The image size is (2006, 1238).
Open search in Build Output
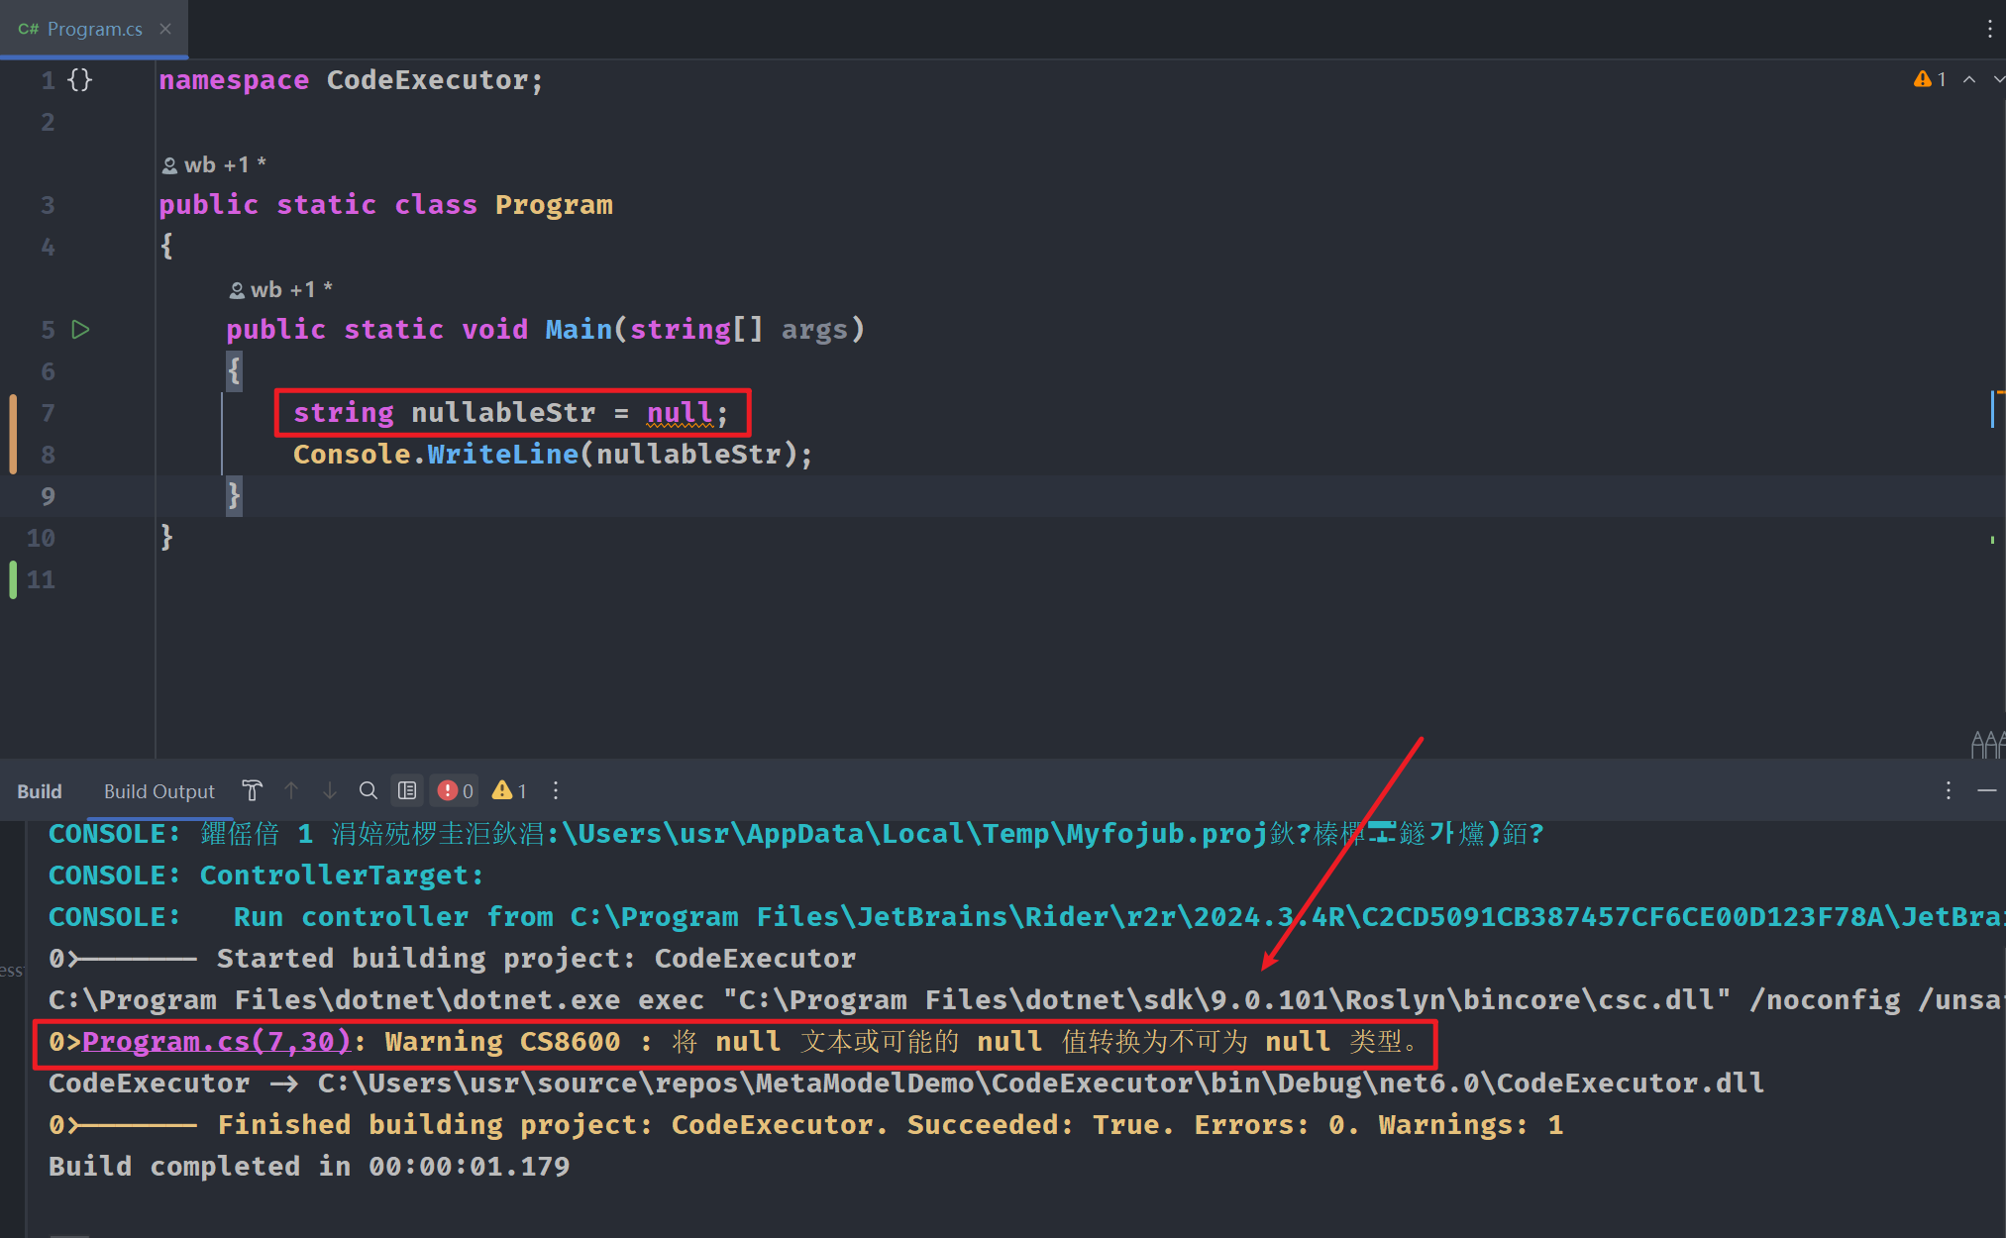(368, 790)
